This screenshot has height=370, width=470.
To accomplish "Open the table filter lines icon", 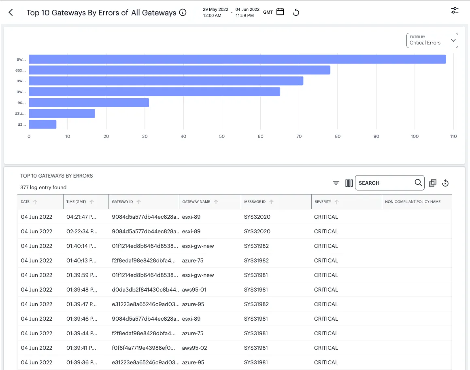I will (x=336, y=183).
